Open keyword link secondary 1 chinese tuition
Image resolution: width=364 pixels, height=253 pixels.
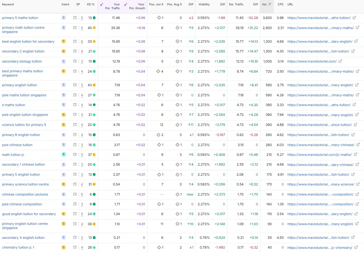point(23,164)
